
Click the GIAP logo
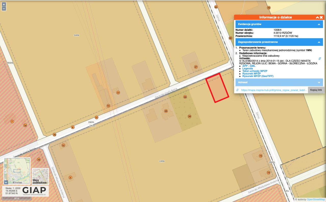pyautogui.click(x=34, y=191)
